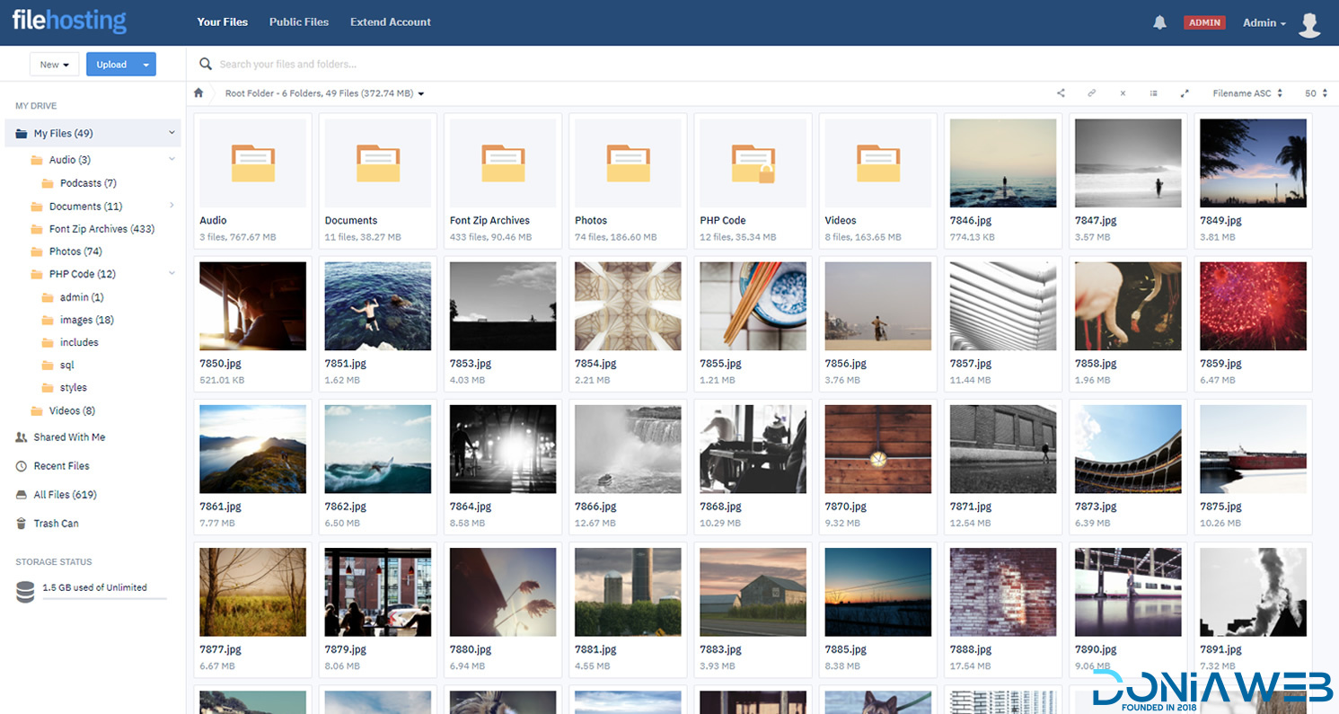
Task: Select Videos (8) folder in tree
Action: pyautogui.click(x=72, y=410)
